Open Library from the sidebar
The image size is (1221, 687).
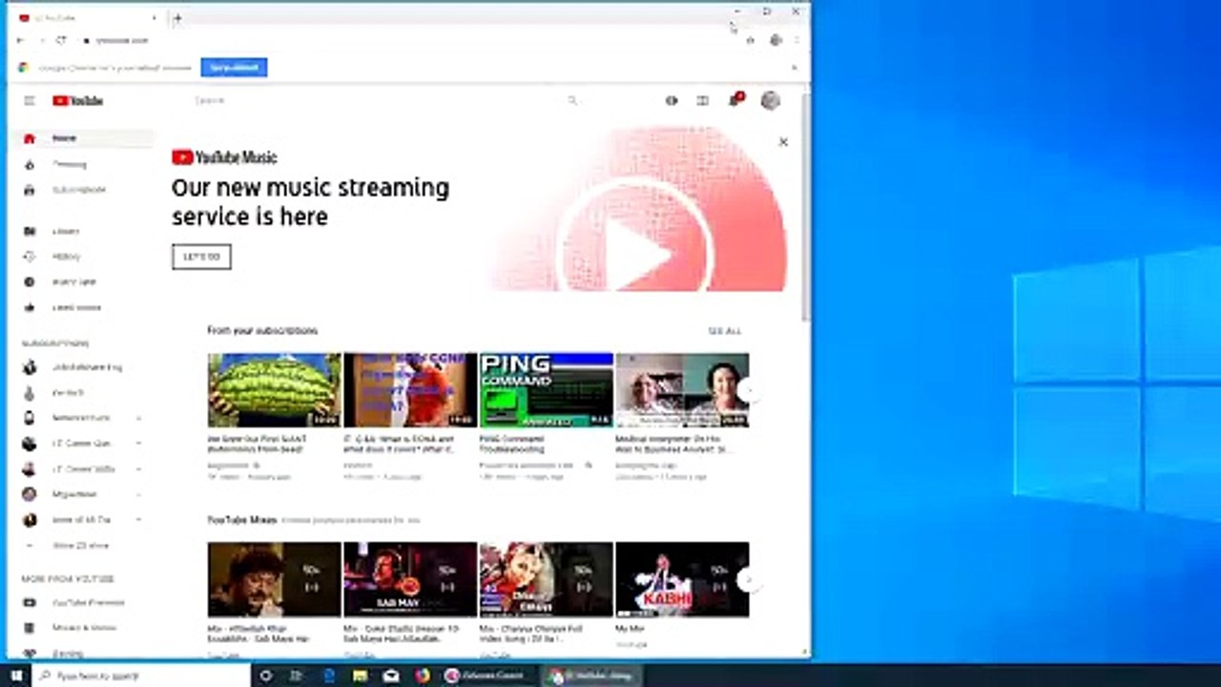(81, 231)
